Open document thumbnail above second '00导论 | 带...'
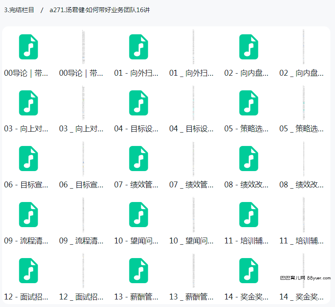 (x=83, y=47)
